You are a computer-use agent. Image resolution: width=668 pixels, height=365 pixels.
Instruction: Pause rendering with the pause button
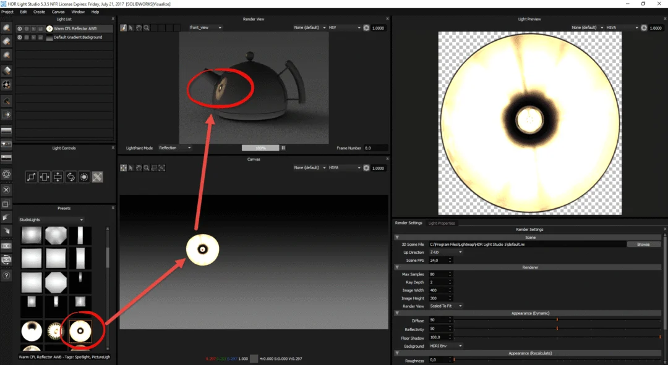(283, 148)
